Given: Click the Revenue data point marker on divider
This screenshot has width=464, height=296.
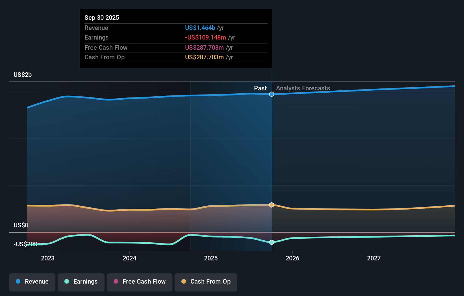Looking at the screenshot, I should (x=272, y=94).
